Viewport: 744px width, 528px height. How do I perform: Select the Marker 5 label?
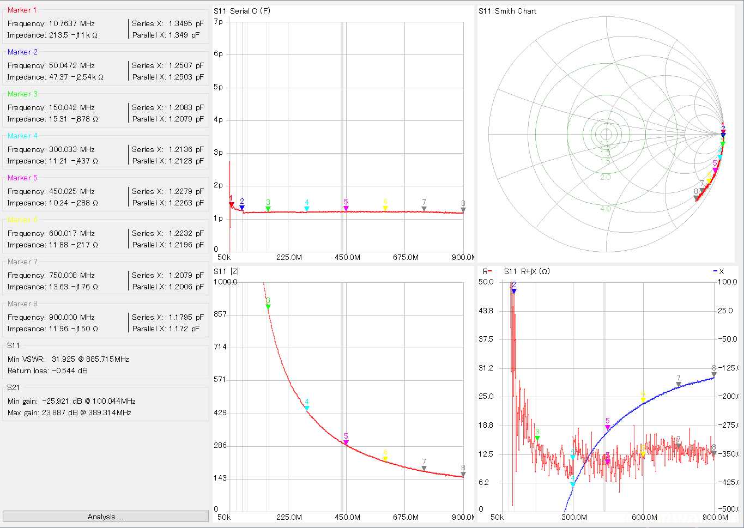click(x=22, y=178)
